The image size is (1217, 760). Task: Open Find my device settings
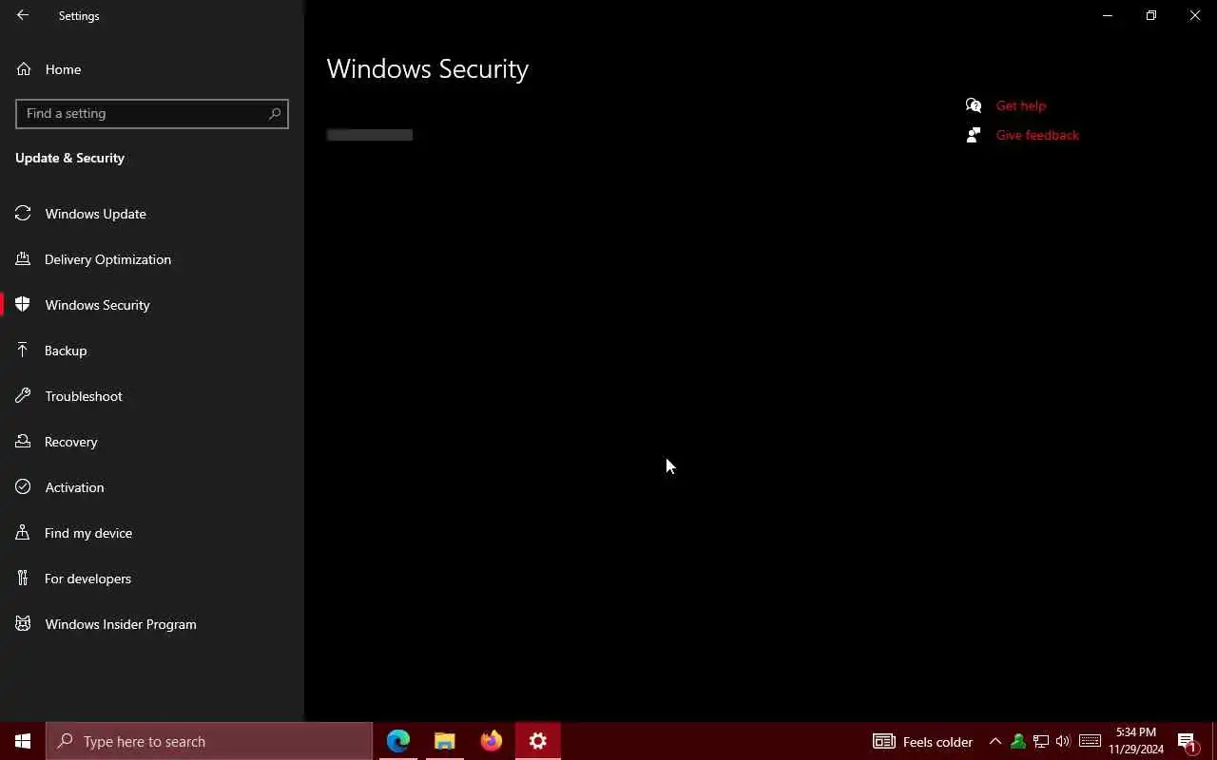tap(152, 533)
